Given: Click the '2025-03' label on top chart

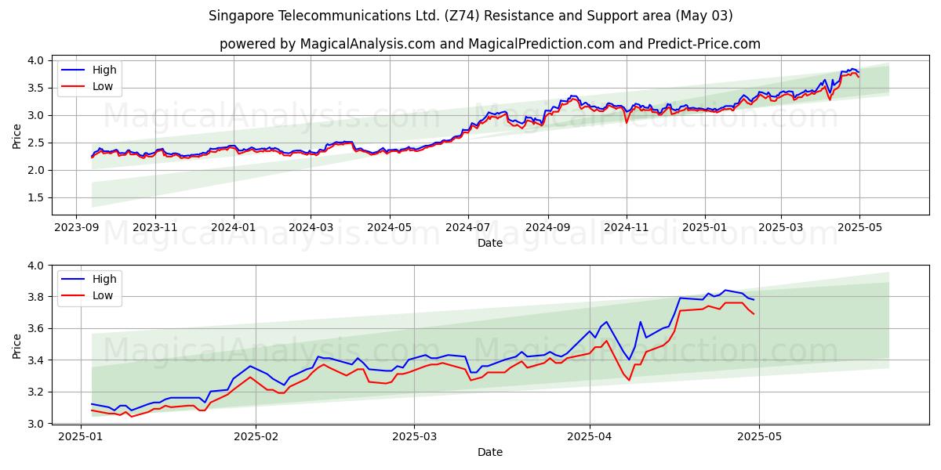Looking at the screenshot, I should (x=781, y=228).
